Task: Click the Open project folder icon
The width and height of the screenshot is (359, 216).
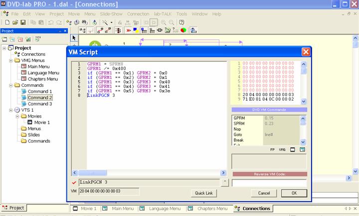Action: [15, 22]
